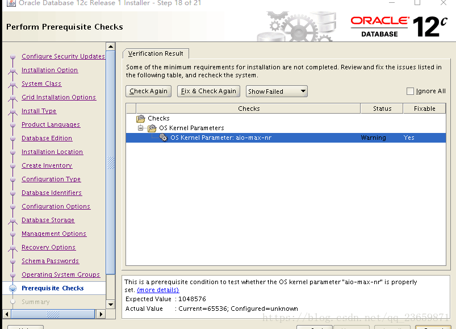456x329 pixels.
Task: Click the Installation Option step marker
Action: tap(12, 70)
